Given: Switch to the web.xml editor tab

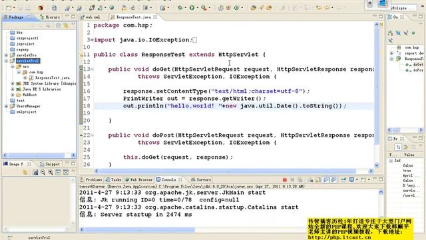Looking at the screenshot, I should coord(91,17).
